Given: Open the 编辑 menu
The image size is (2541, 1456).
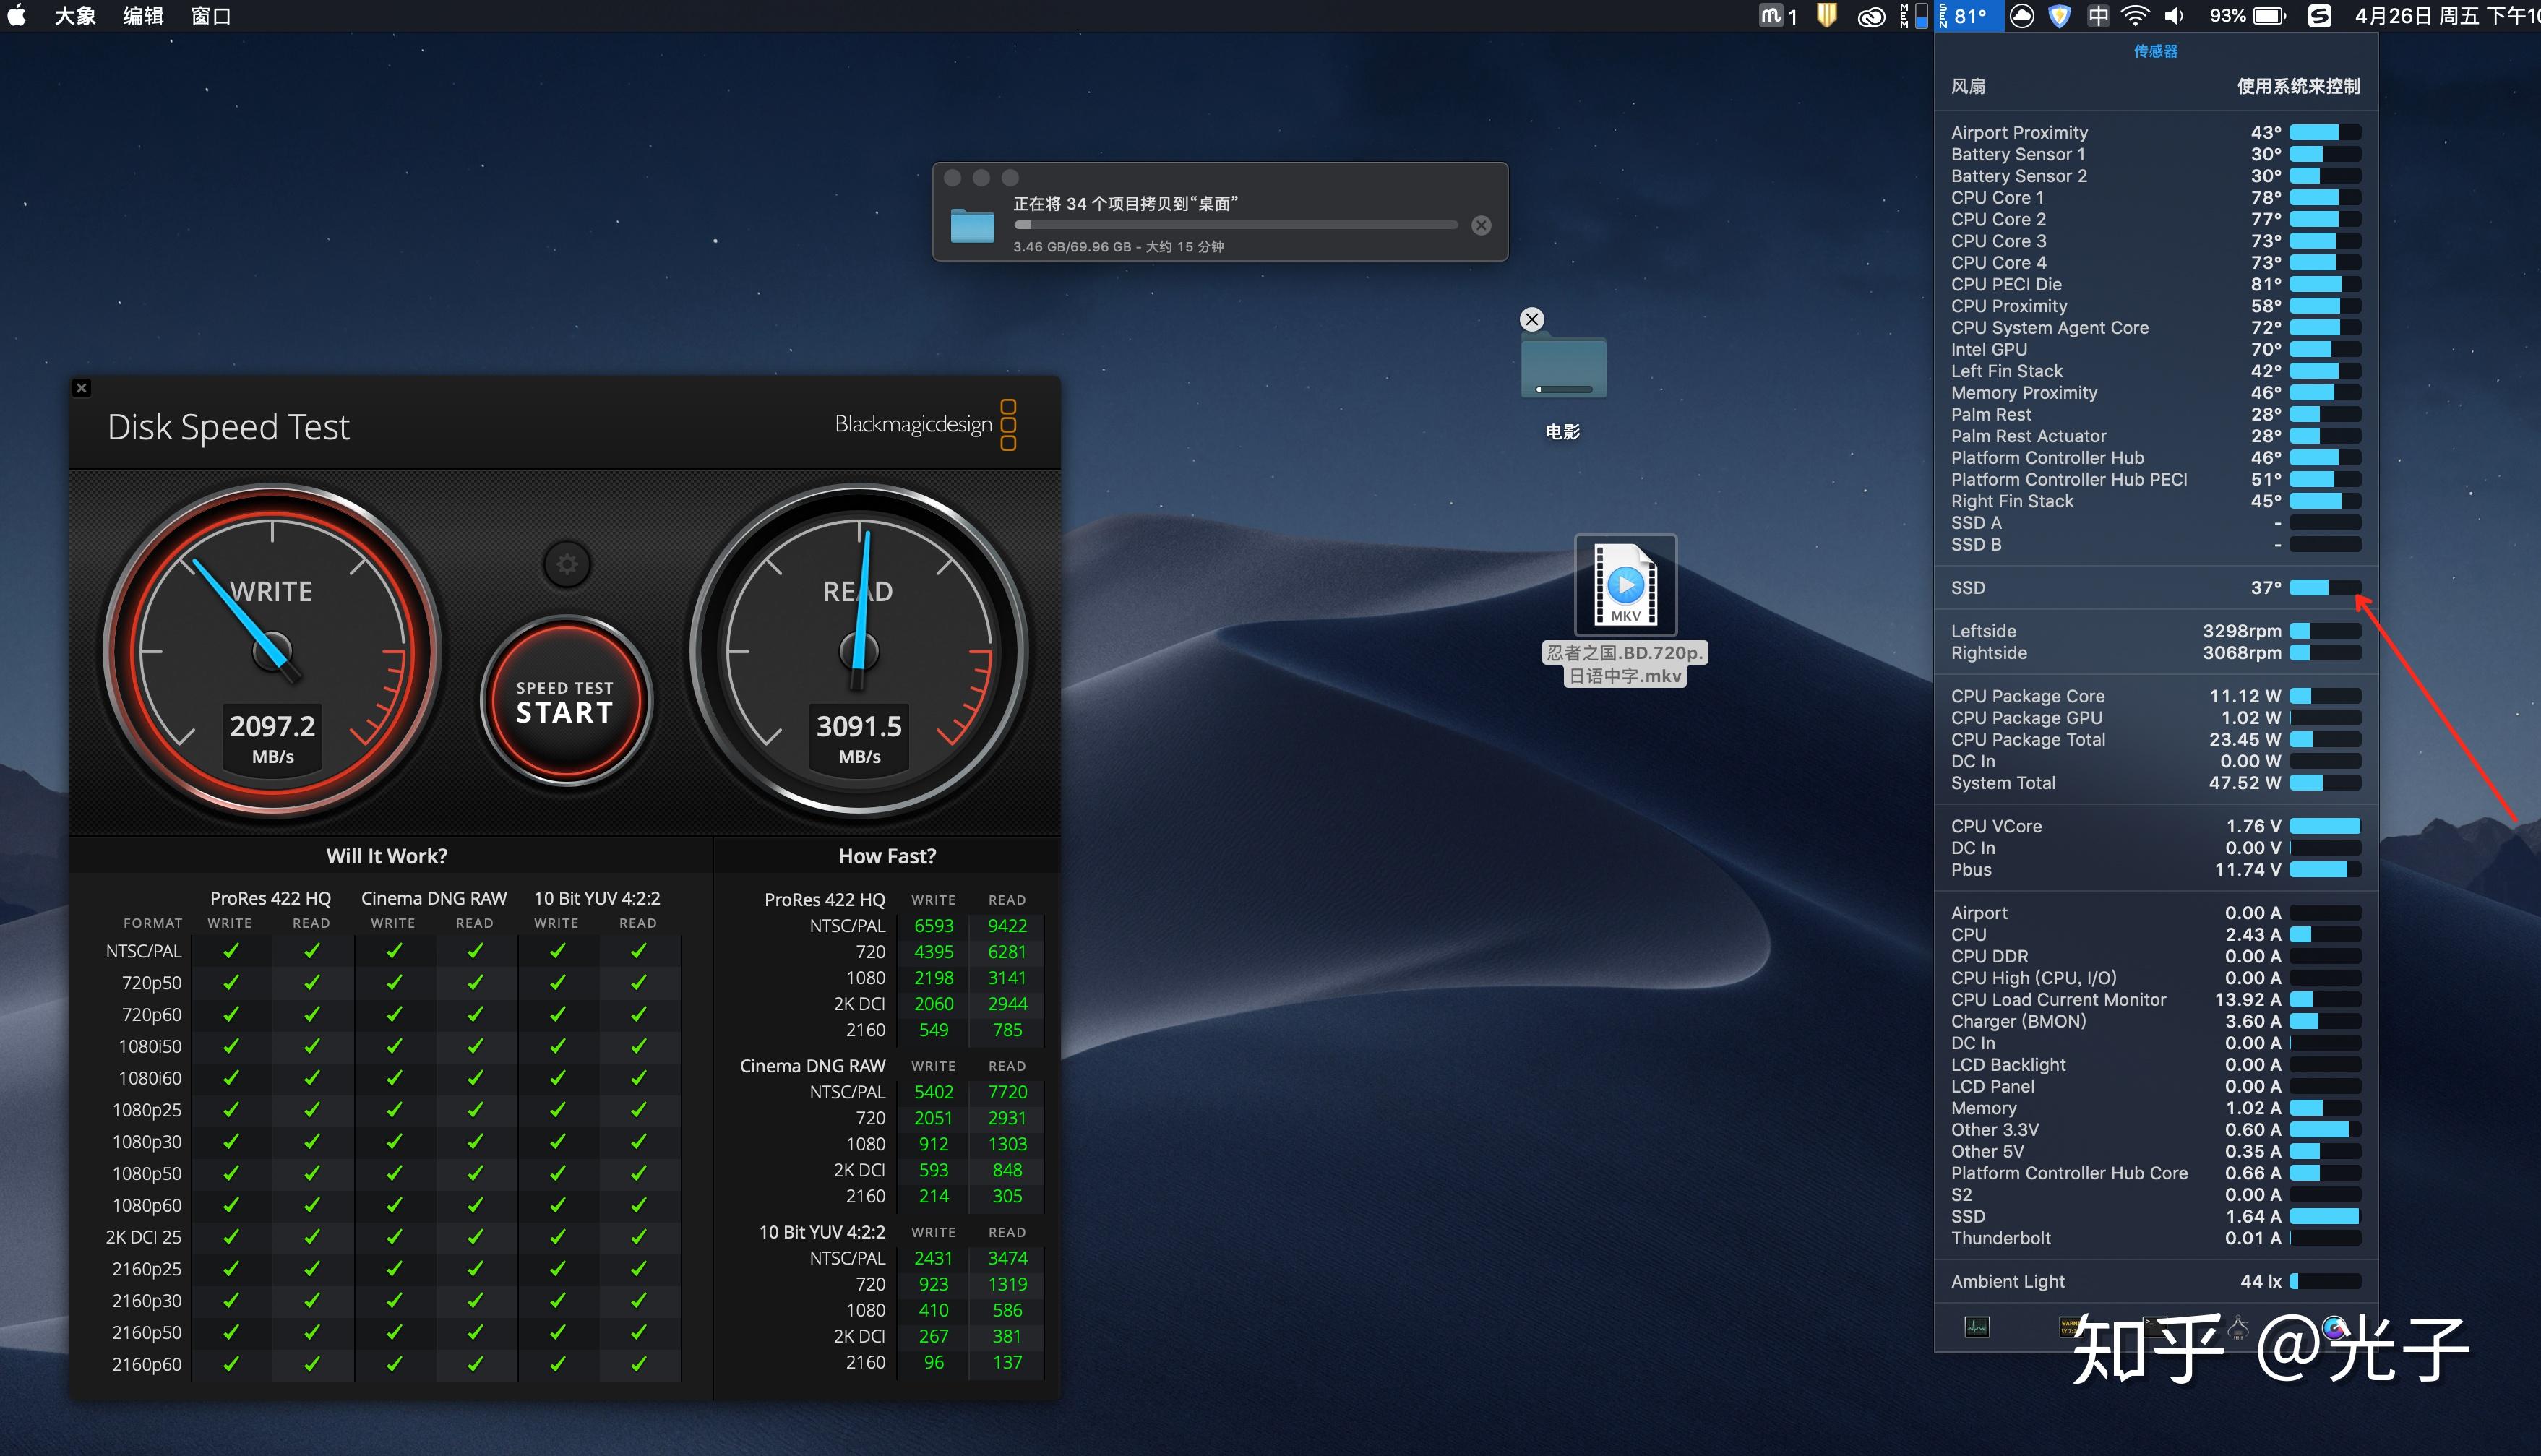Looking at the screenshot, I should pyautogui.click(x=143, y=16).
